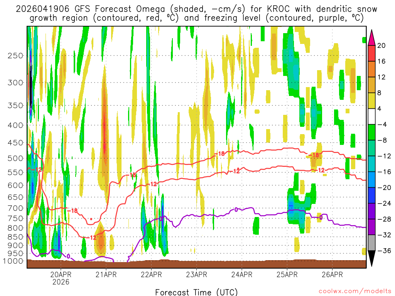
Task: Click the 300 pressure level label
Action: [x=15, y=82]
